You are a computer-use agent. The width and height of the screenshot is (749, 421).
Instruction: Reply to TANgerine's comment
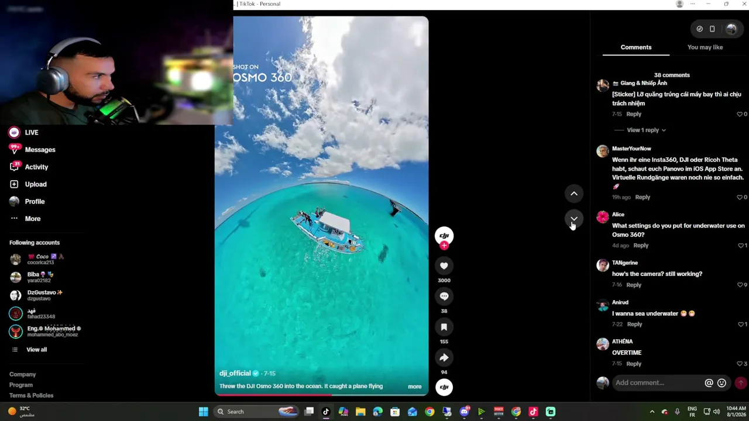634,285
